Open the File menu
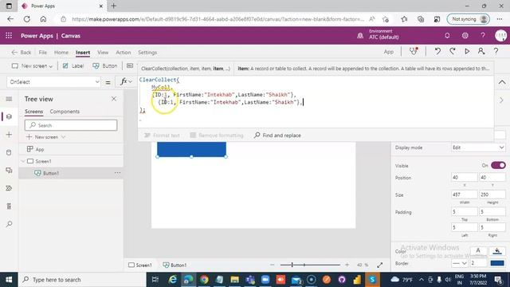This screenshot has width=510, height=287. point(42,53)
